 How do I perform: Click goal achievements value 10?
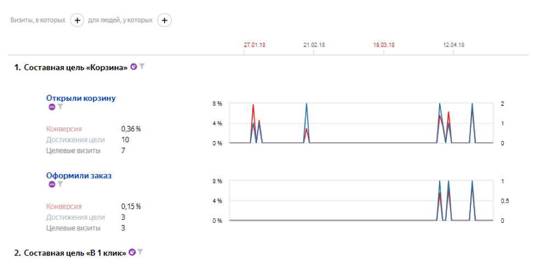pos(125,140)
